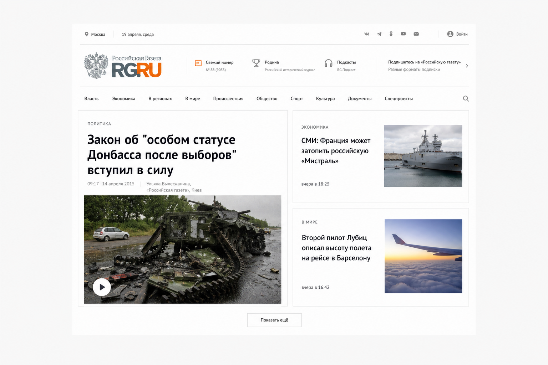This screenshot has height=365, width=548.
Task: Open Спецпроекты in the navigation bar
Action: (399, 99)
